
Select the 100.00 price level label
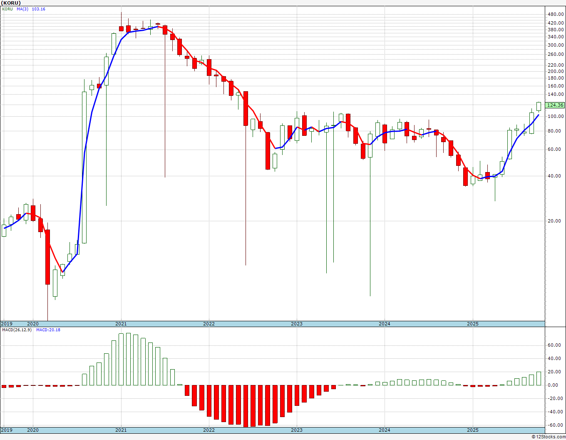556,116
